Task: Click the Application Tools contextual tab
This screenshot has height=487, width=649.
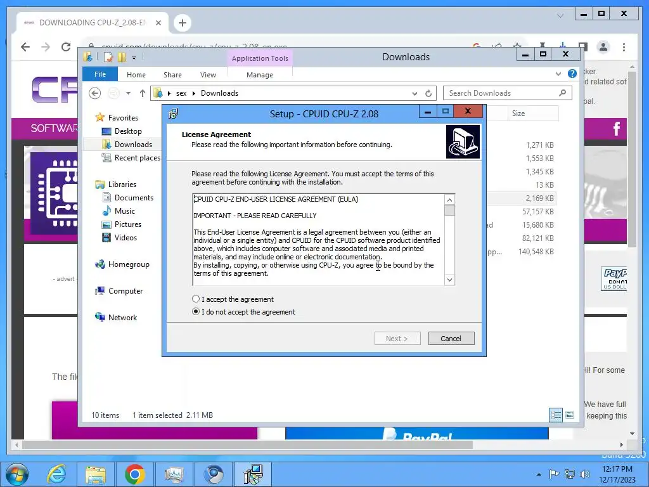Action: pyautogui.click(x=260, y=58)
